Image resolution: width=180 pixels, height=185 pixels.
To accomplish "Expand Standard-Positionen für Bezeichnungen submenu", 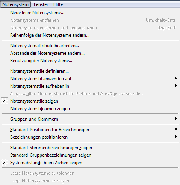I will pyautogui.click(x=90, y=130).
